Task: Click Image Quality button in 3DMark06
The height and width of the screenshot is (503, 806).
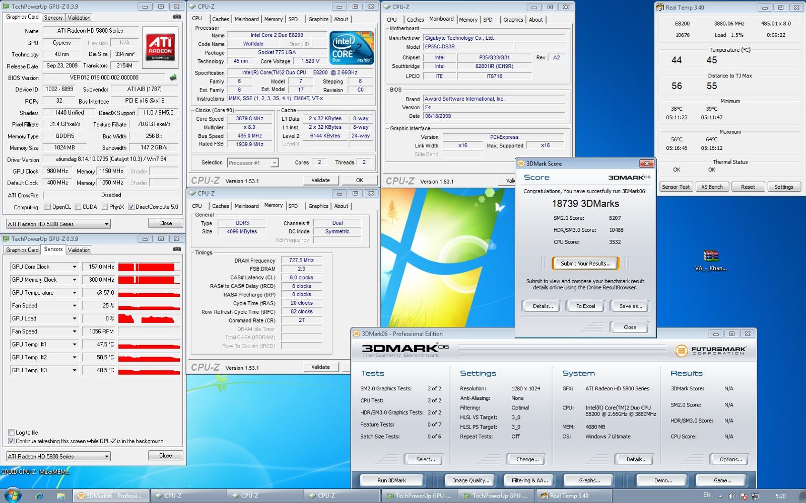Action: pos(471,480)
